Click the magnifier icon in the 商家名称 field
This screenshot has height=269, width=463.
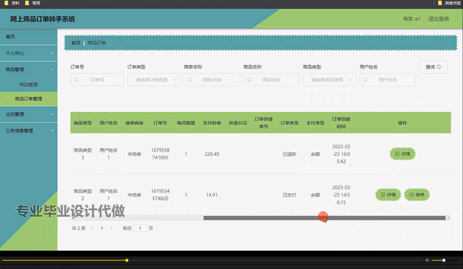point(190,80)
